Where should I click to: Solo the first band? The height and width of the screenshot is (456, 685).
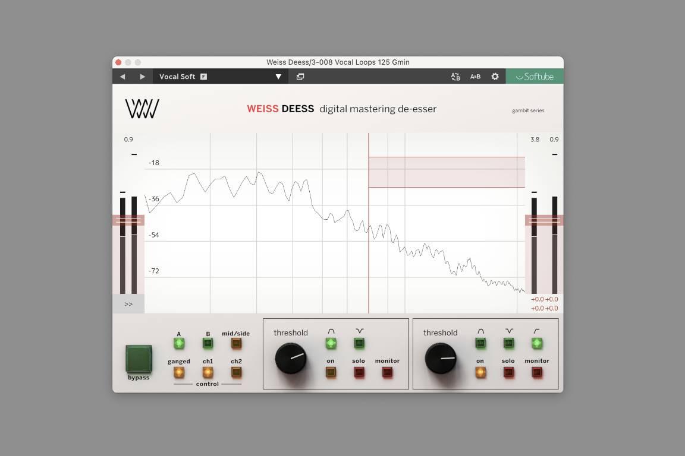[x=359, y=372]
